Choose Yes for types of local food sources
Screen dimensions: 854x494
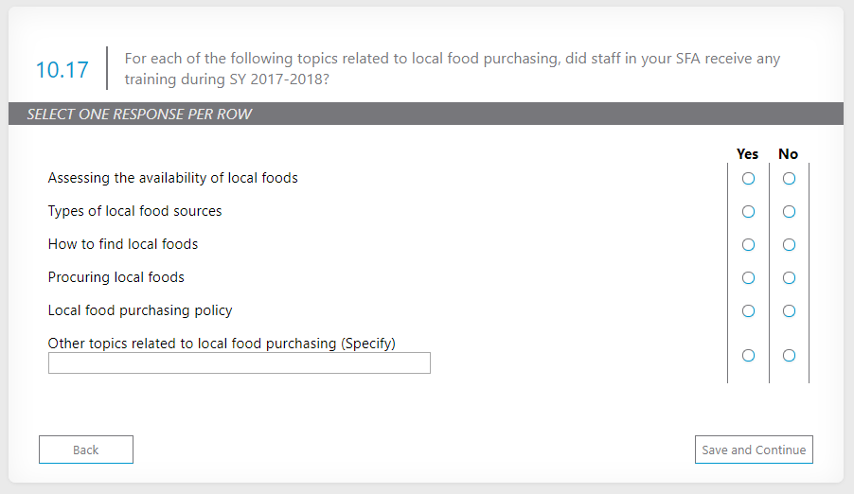pos(748,212)
